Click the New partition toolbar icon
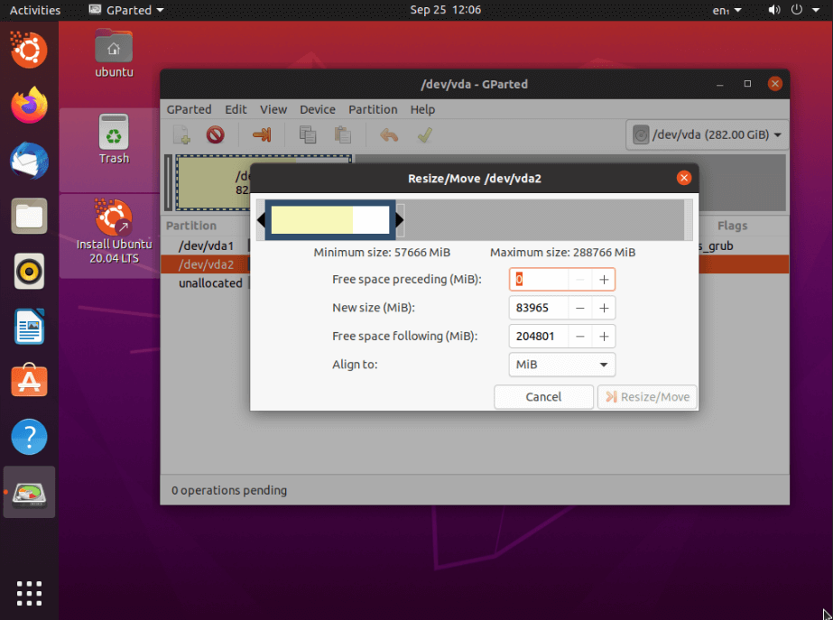833x620 pixels. [x=181, y=135]
